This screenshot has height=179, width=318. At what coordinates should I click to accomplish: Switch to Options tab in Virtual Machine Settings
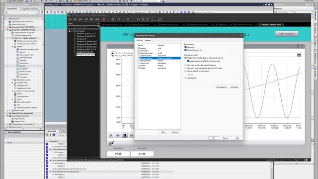148,40
